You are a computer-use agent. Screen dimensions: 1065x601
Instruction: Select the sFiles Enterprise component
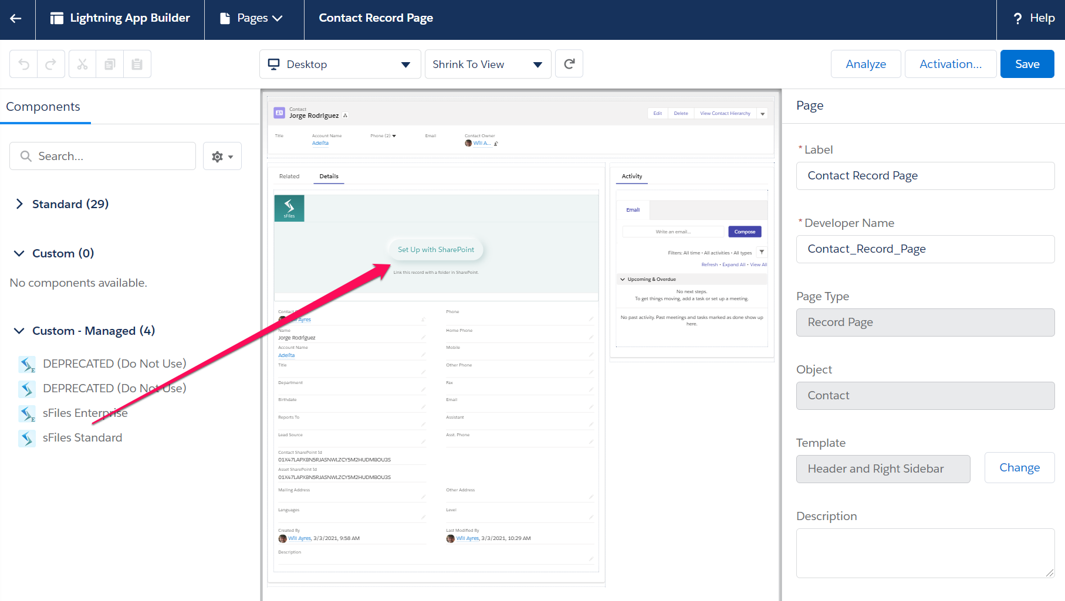[x=85, y=413]
